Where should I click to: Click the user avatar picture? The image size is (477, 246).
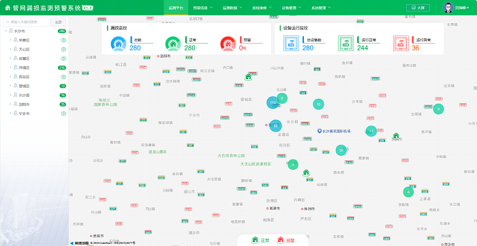448,7
